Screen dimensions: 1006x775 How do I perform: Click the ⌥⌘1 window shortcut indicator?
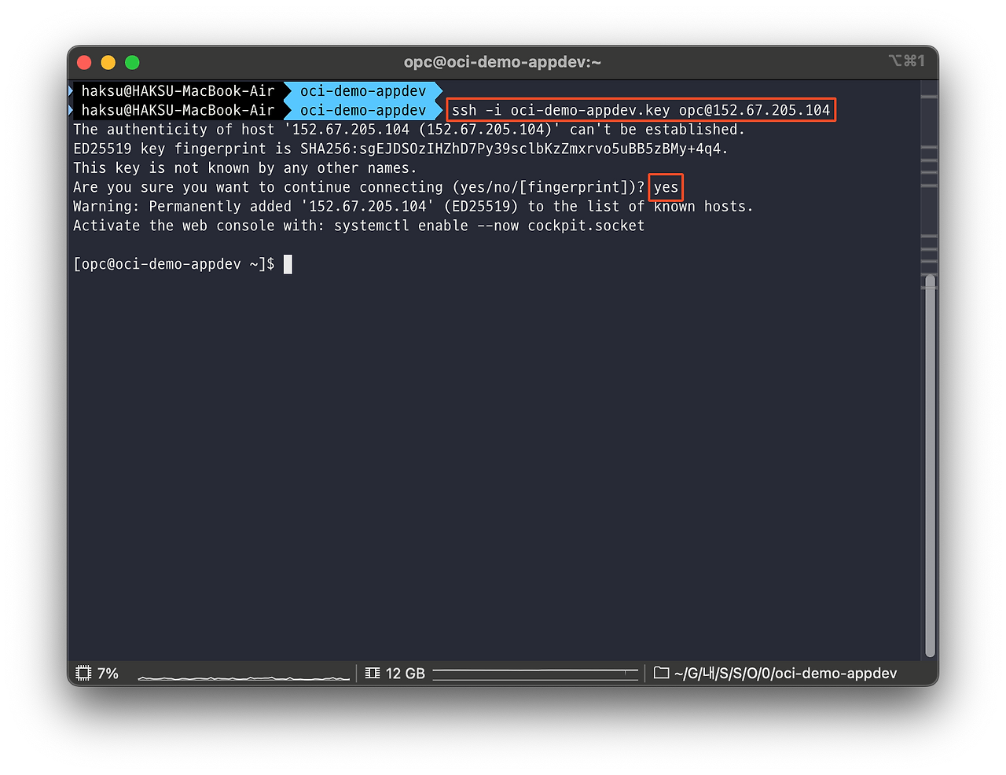pos(906,61)
